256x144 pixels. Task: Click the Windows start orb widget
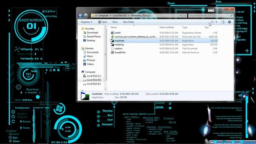(x=59, y=108)
